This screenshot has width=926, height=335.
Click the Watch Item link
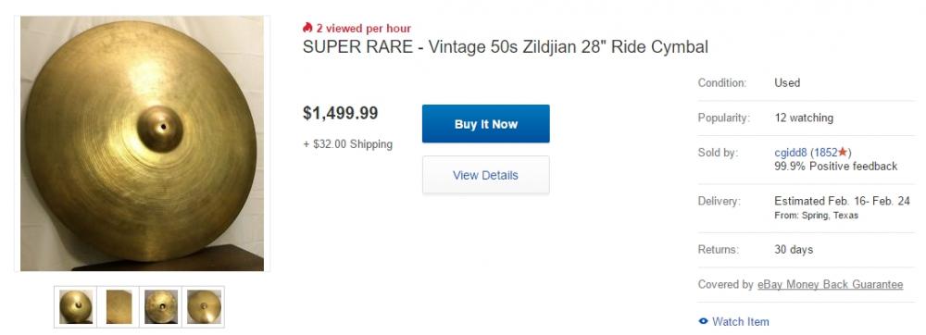(x=740, y=321)
